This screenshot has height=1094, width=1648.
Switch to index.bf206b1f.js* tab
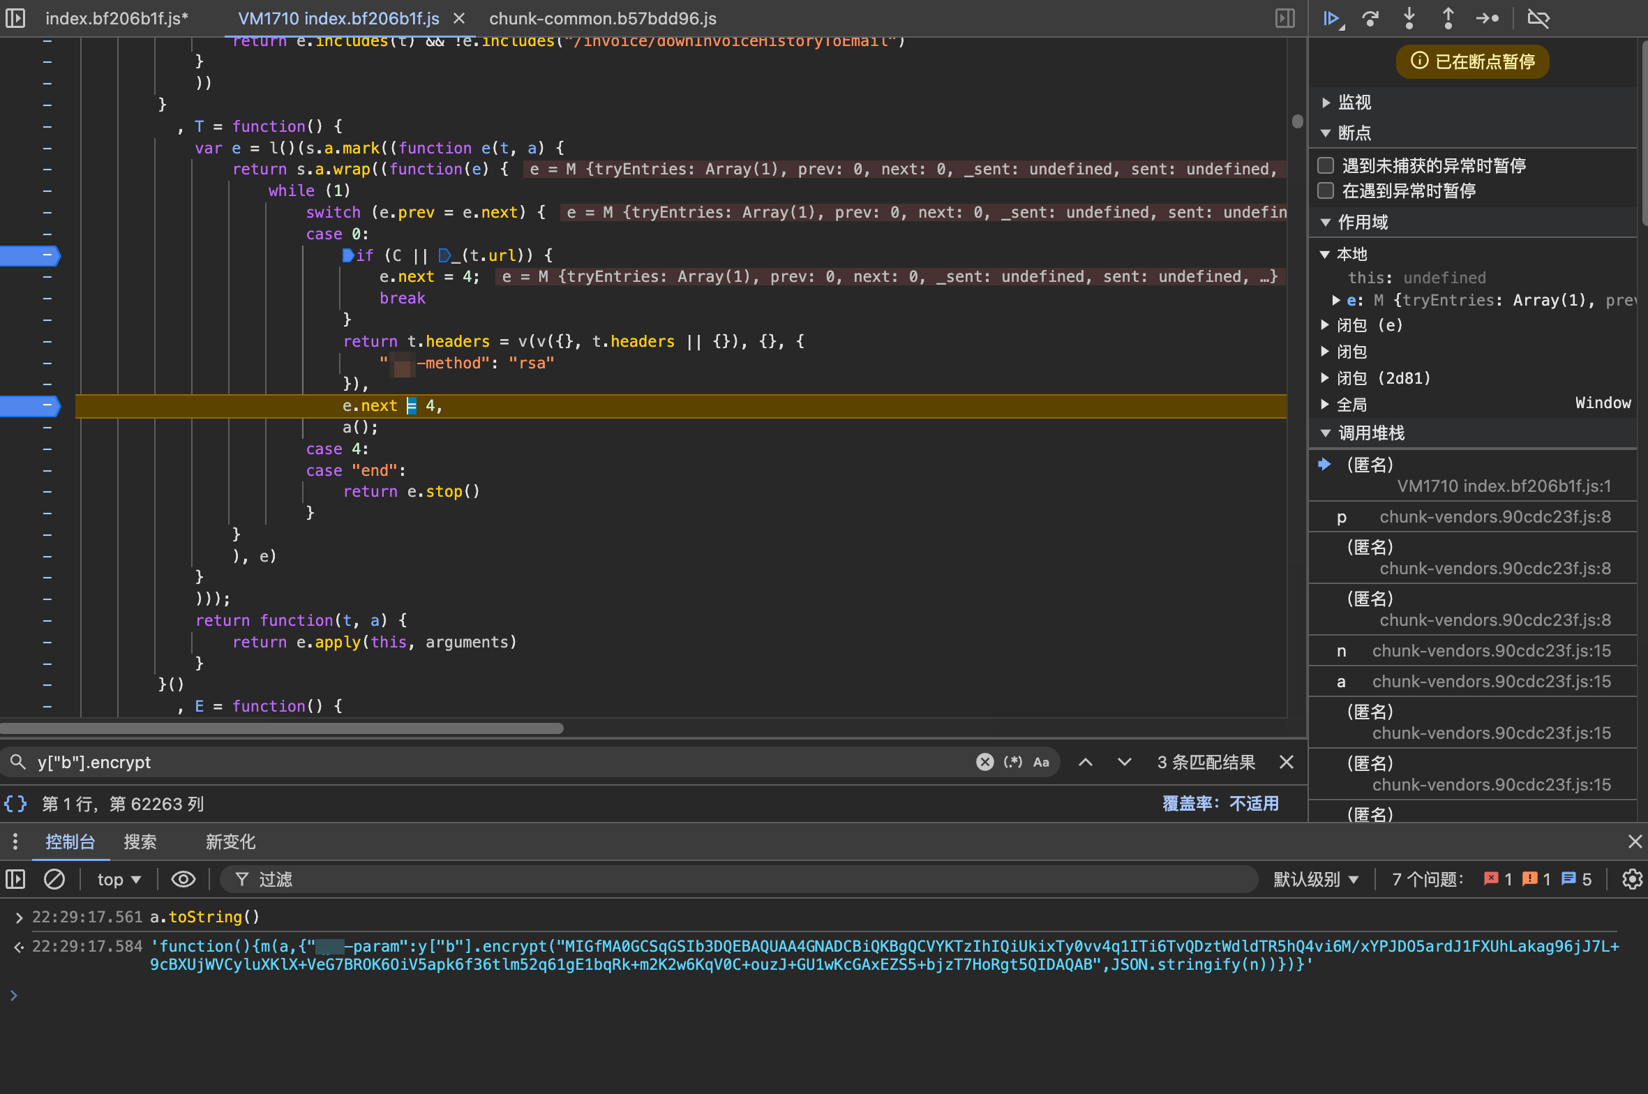click(117, 19)
